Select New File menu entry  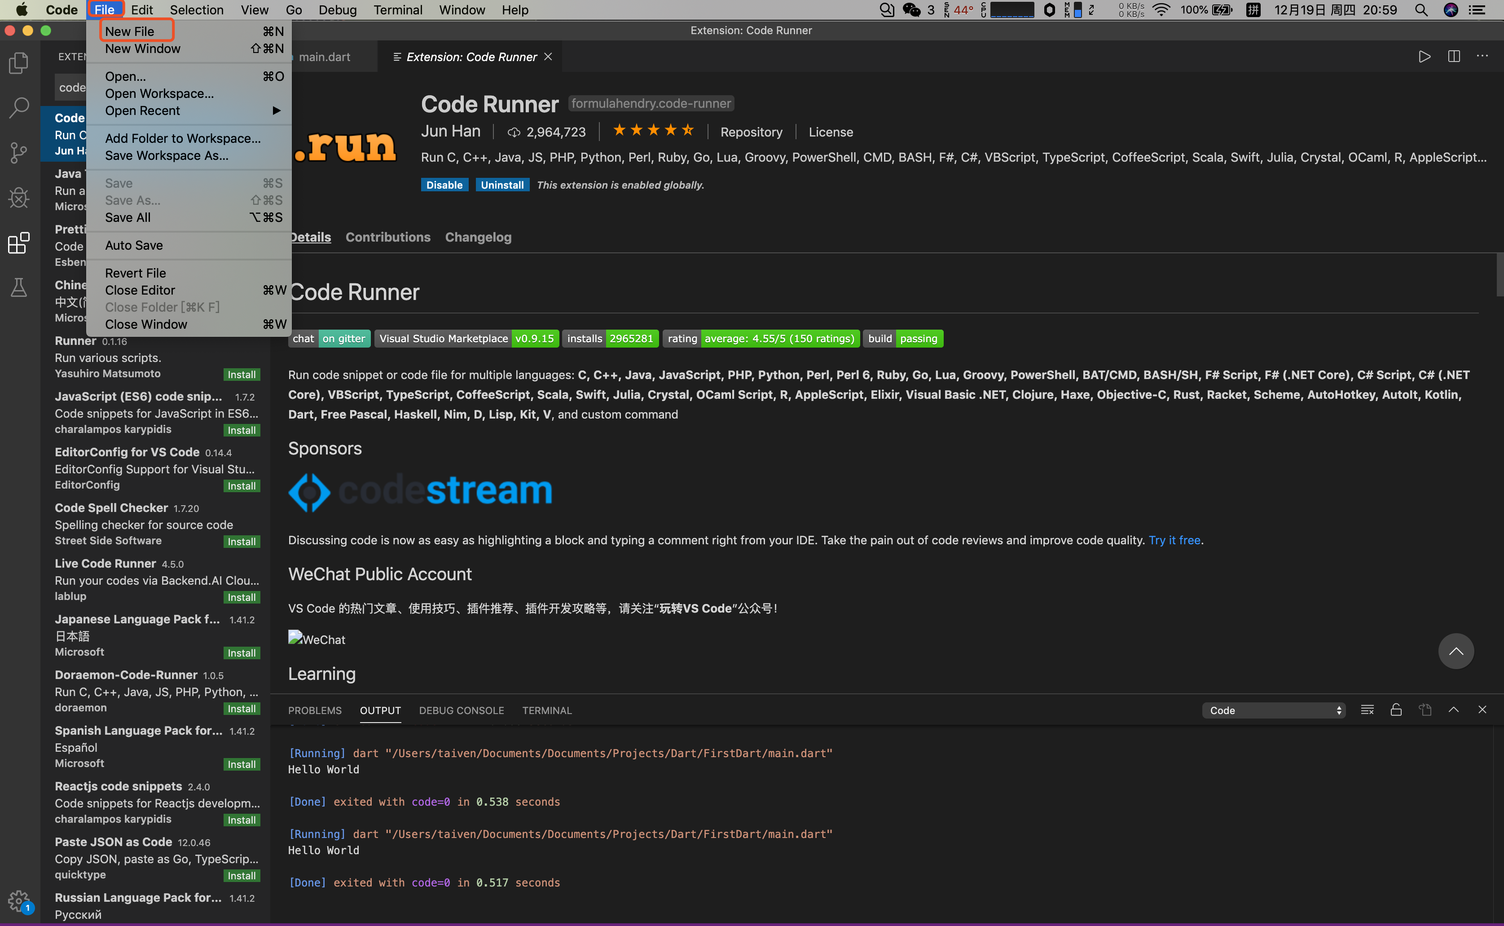[x=130, y=31]
